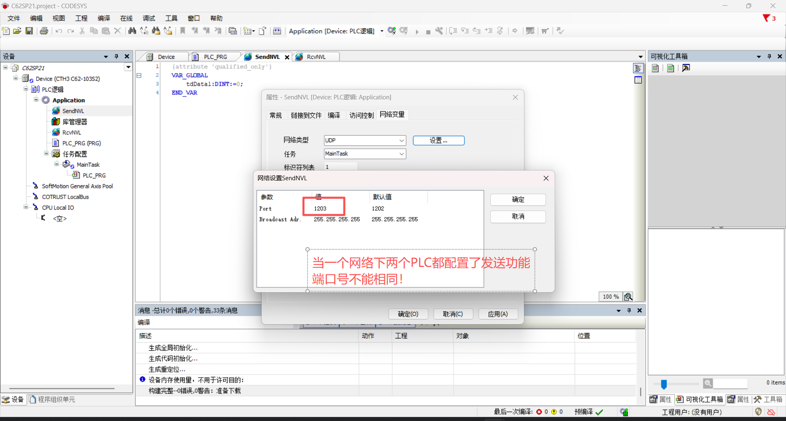Click the Open Project folder icon

click(17, 31)
